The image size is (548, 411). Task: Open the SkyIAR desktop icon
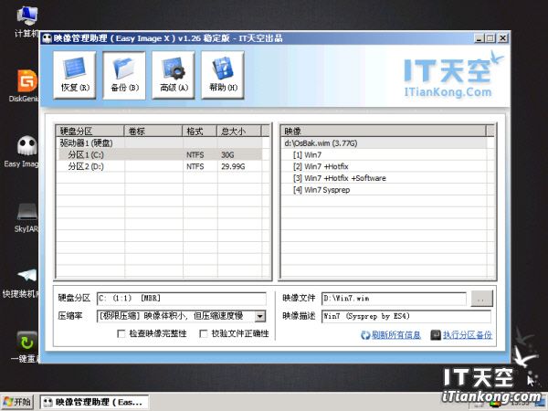[26, 217]
